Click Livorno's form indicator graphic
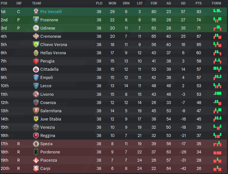 pos(218,94)
